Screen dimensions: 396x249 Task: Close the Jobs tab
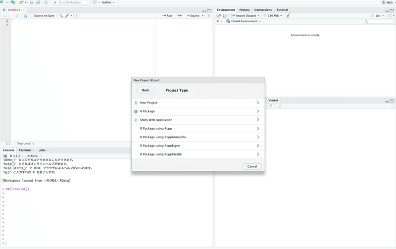48,150
